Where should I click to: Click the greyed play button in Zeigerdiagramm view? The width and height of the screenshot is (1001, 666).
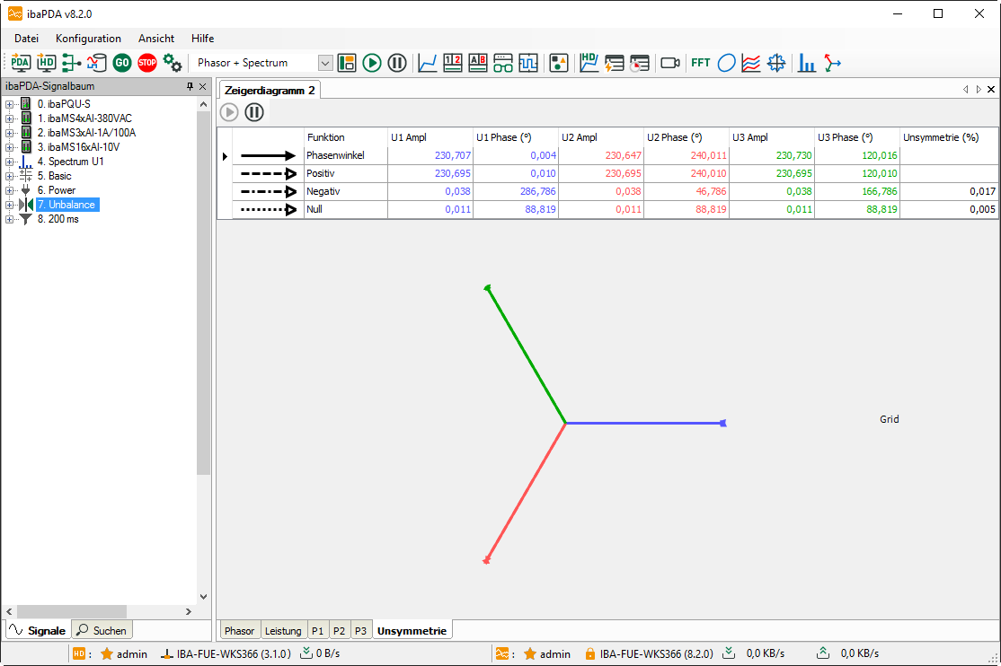coord(229,112)
